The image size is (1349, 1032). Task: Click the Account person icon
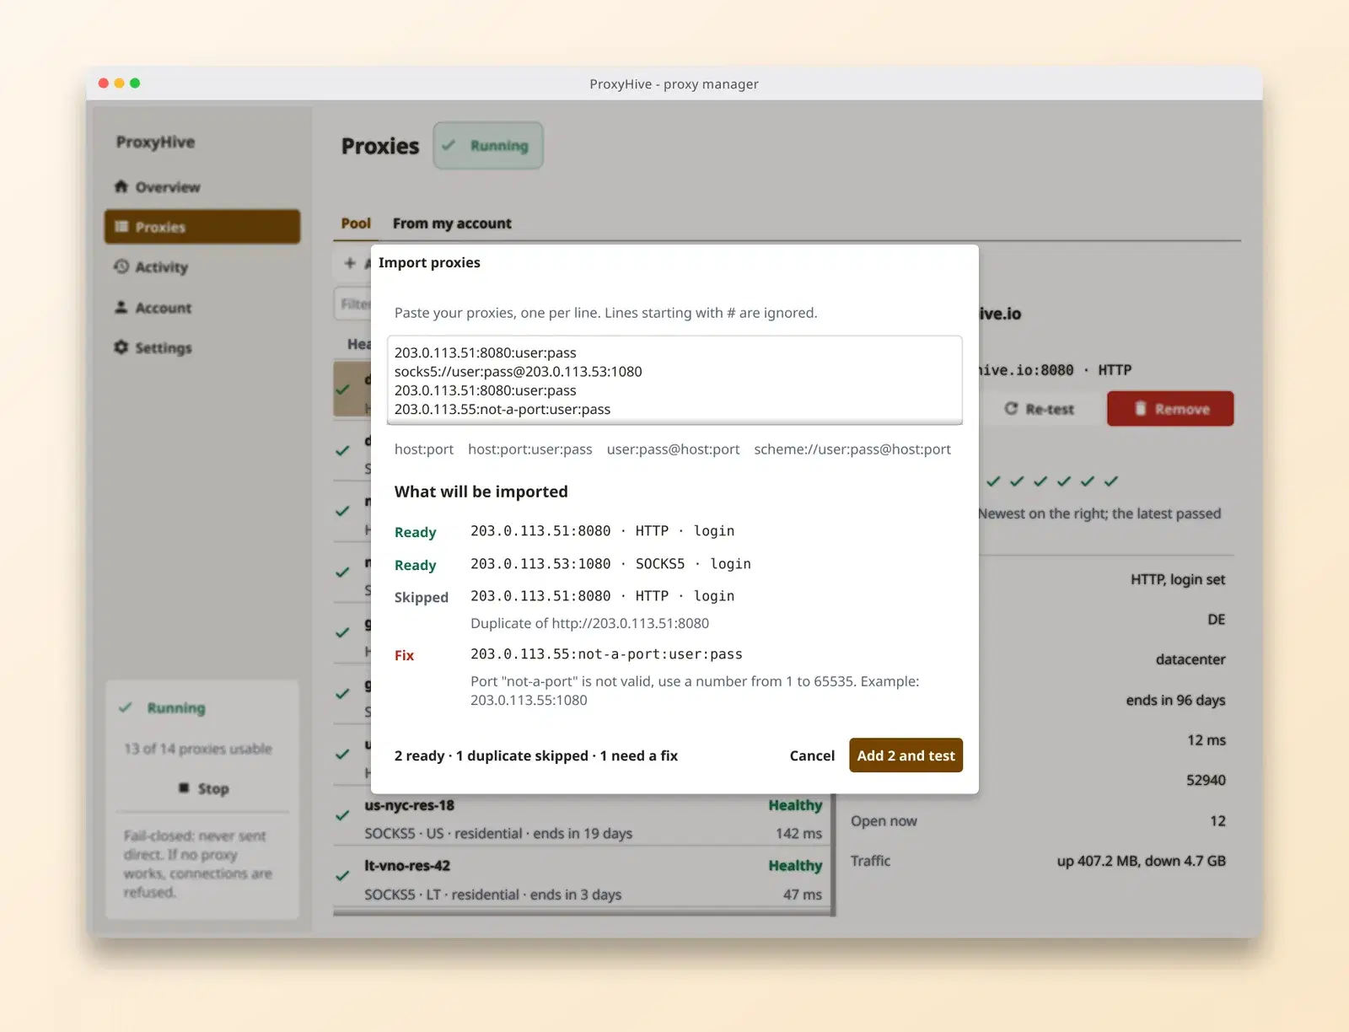pyautogui.click(x=121, y=307)
